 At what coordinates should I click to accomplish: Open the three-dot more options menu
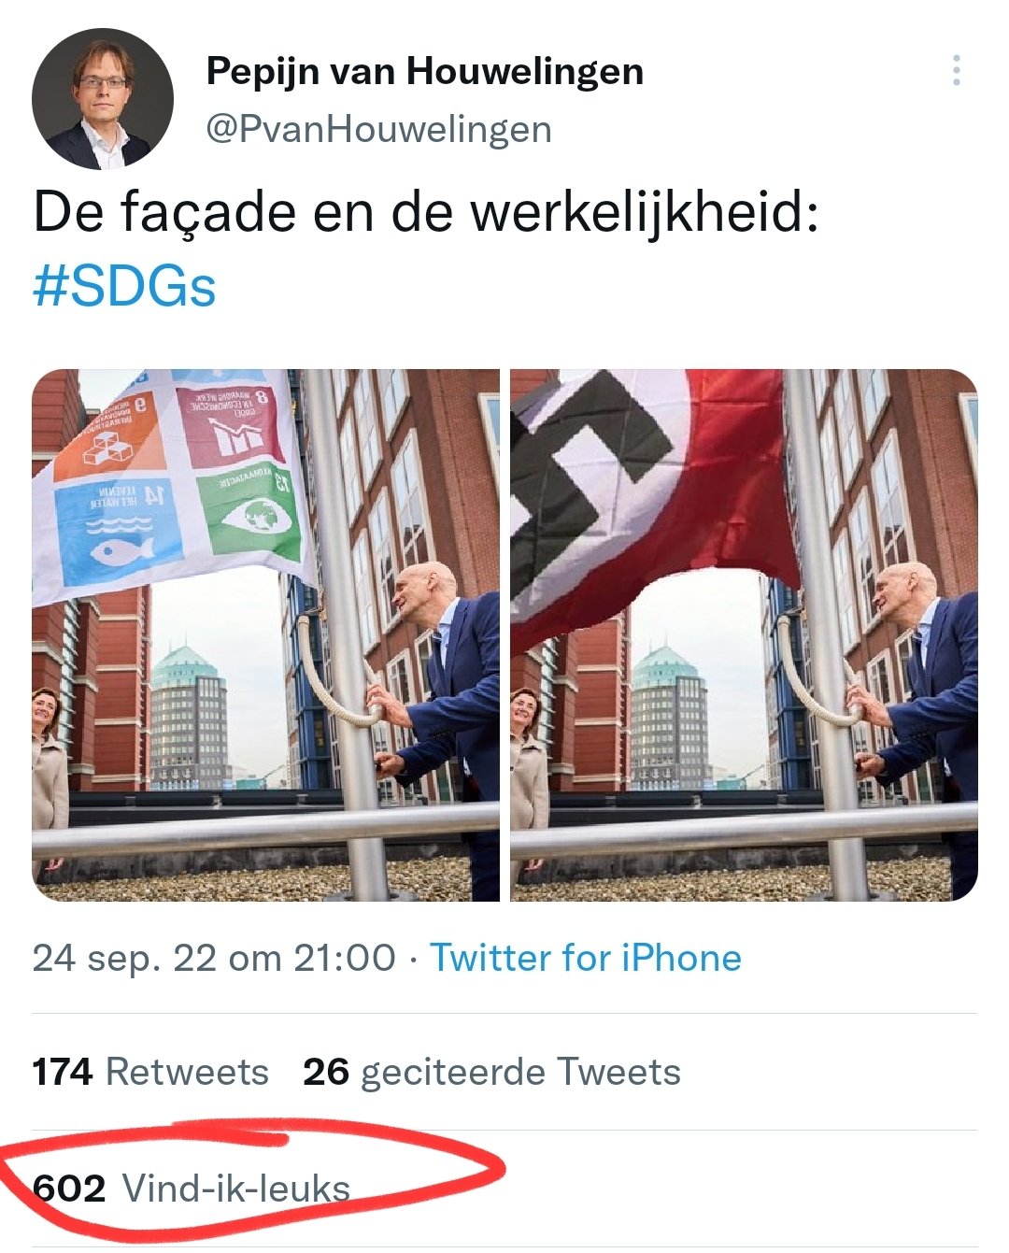[956, 71]
